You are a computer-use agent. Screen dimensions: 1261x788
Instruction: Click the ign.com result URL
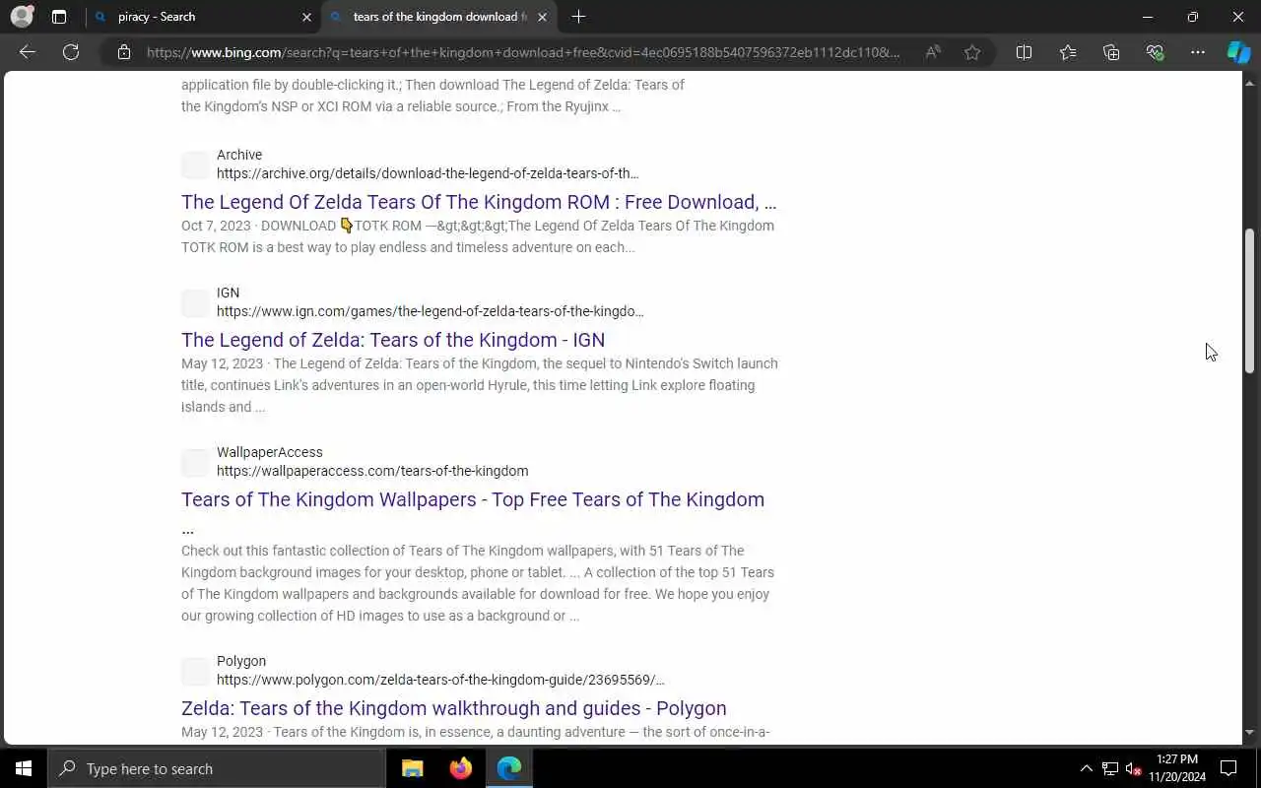click(x=431, y=311)
